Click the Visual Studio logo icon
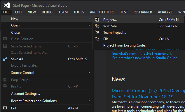185x112 pixels. 6,6
